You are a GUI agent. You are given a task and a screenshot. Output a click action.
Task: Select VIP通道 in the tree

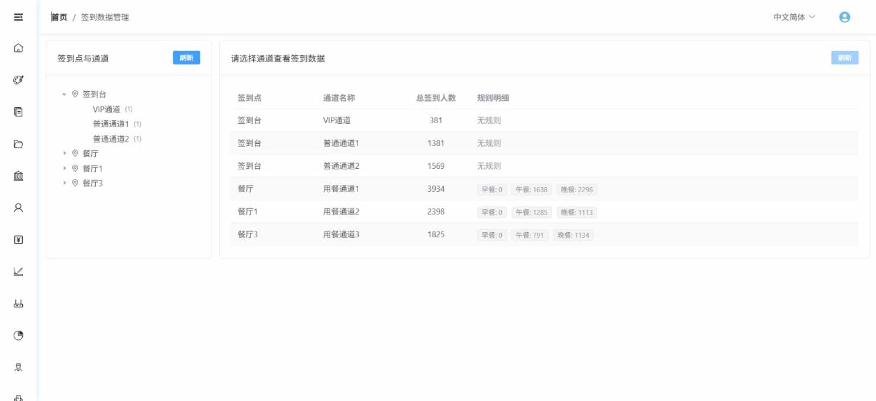coord(107,109)
